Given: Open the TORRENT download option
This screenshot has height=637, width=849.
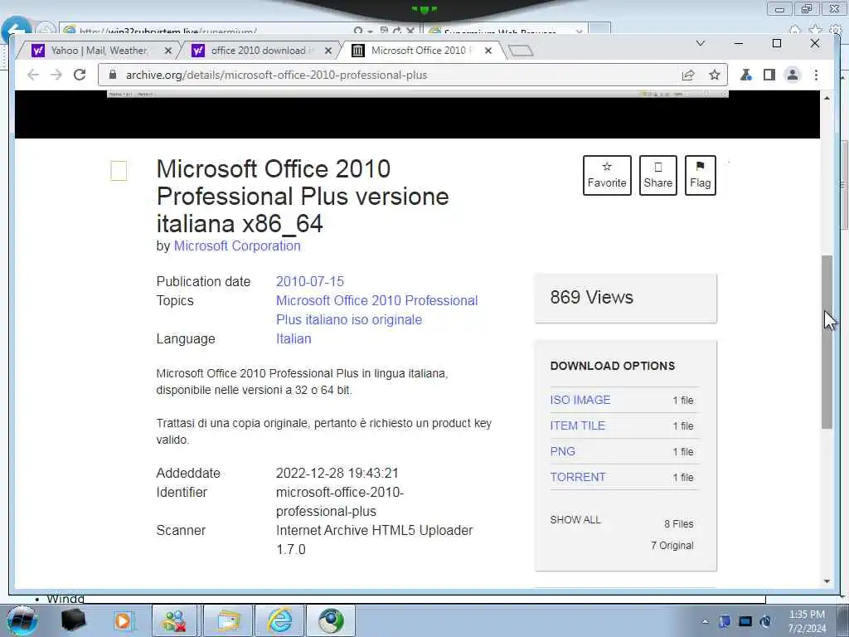Looking at the screenshot, I should click(x=578, y=477).
